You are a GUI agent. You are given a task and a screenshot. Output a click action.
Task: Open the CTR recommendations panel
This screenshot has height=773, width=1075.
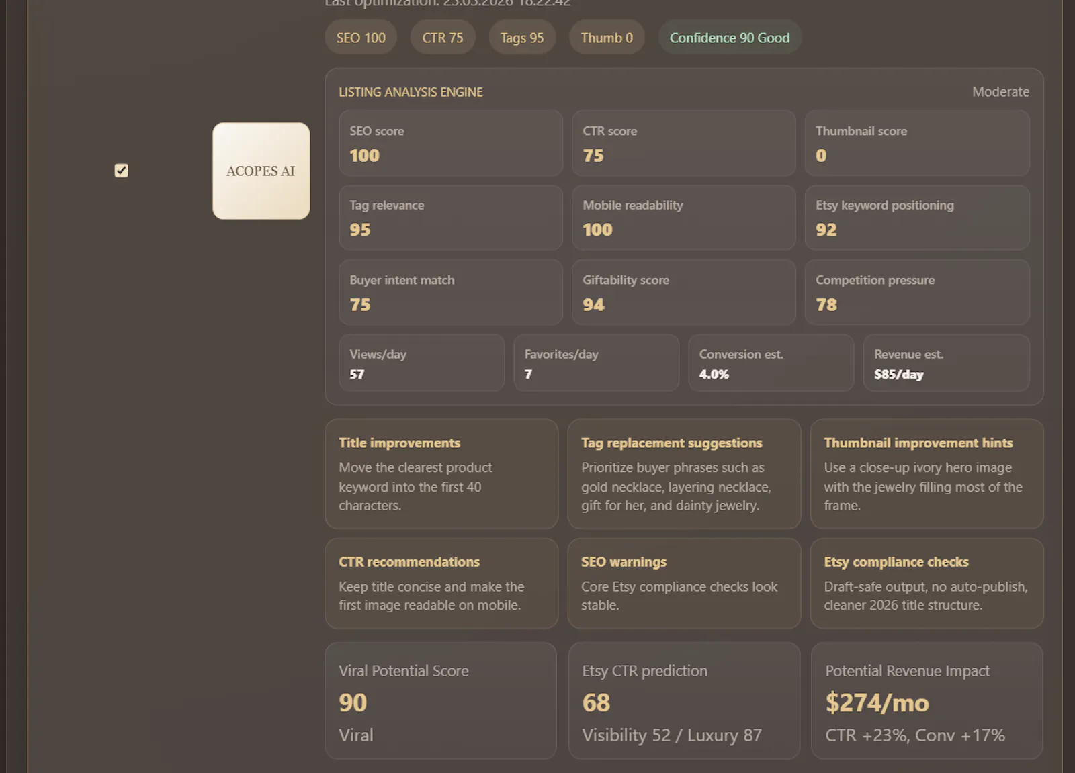click(x=441, y=584)
